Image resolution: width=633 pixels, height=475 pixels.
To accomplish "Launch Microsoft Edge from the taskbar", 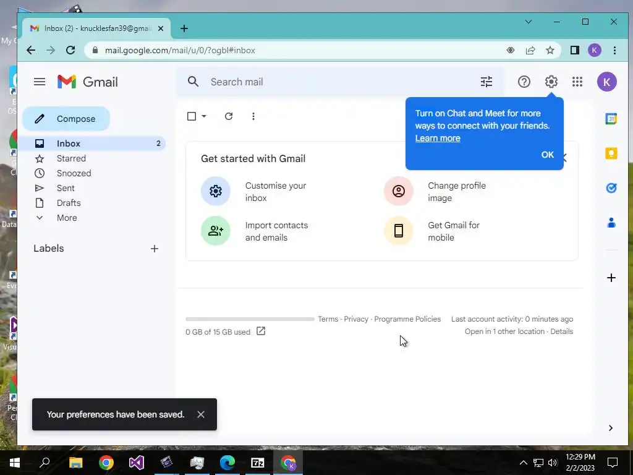I will (227, 463).
